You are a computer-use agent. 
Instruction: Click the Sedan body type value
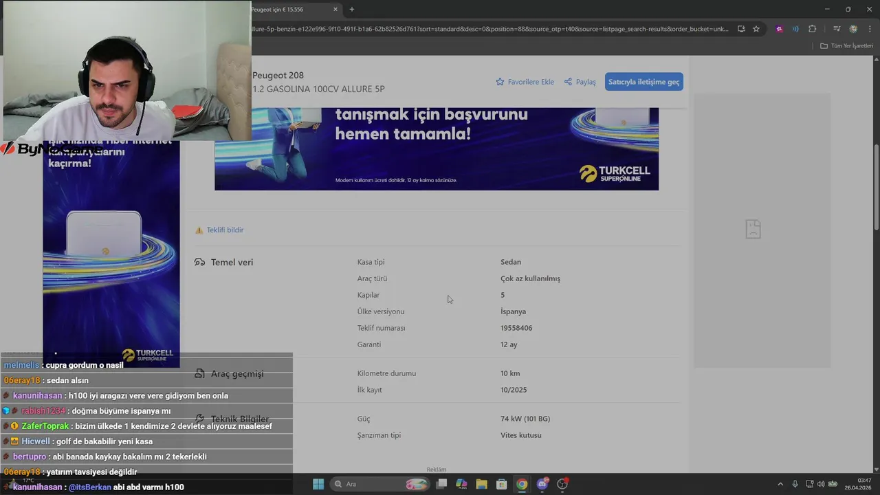[511, 262]
